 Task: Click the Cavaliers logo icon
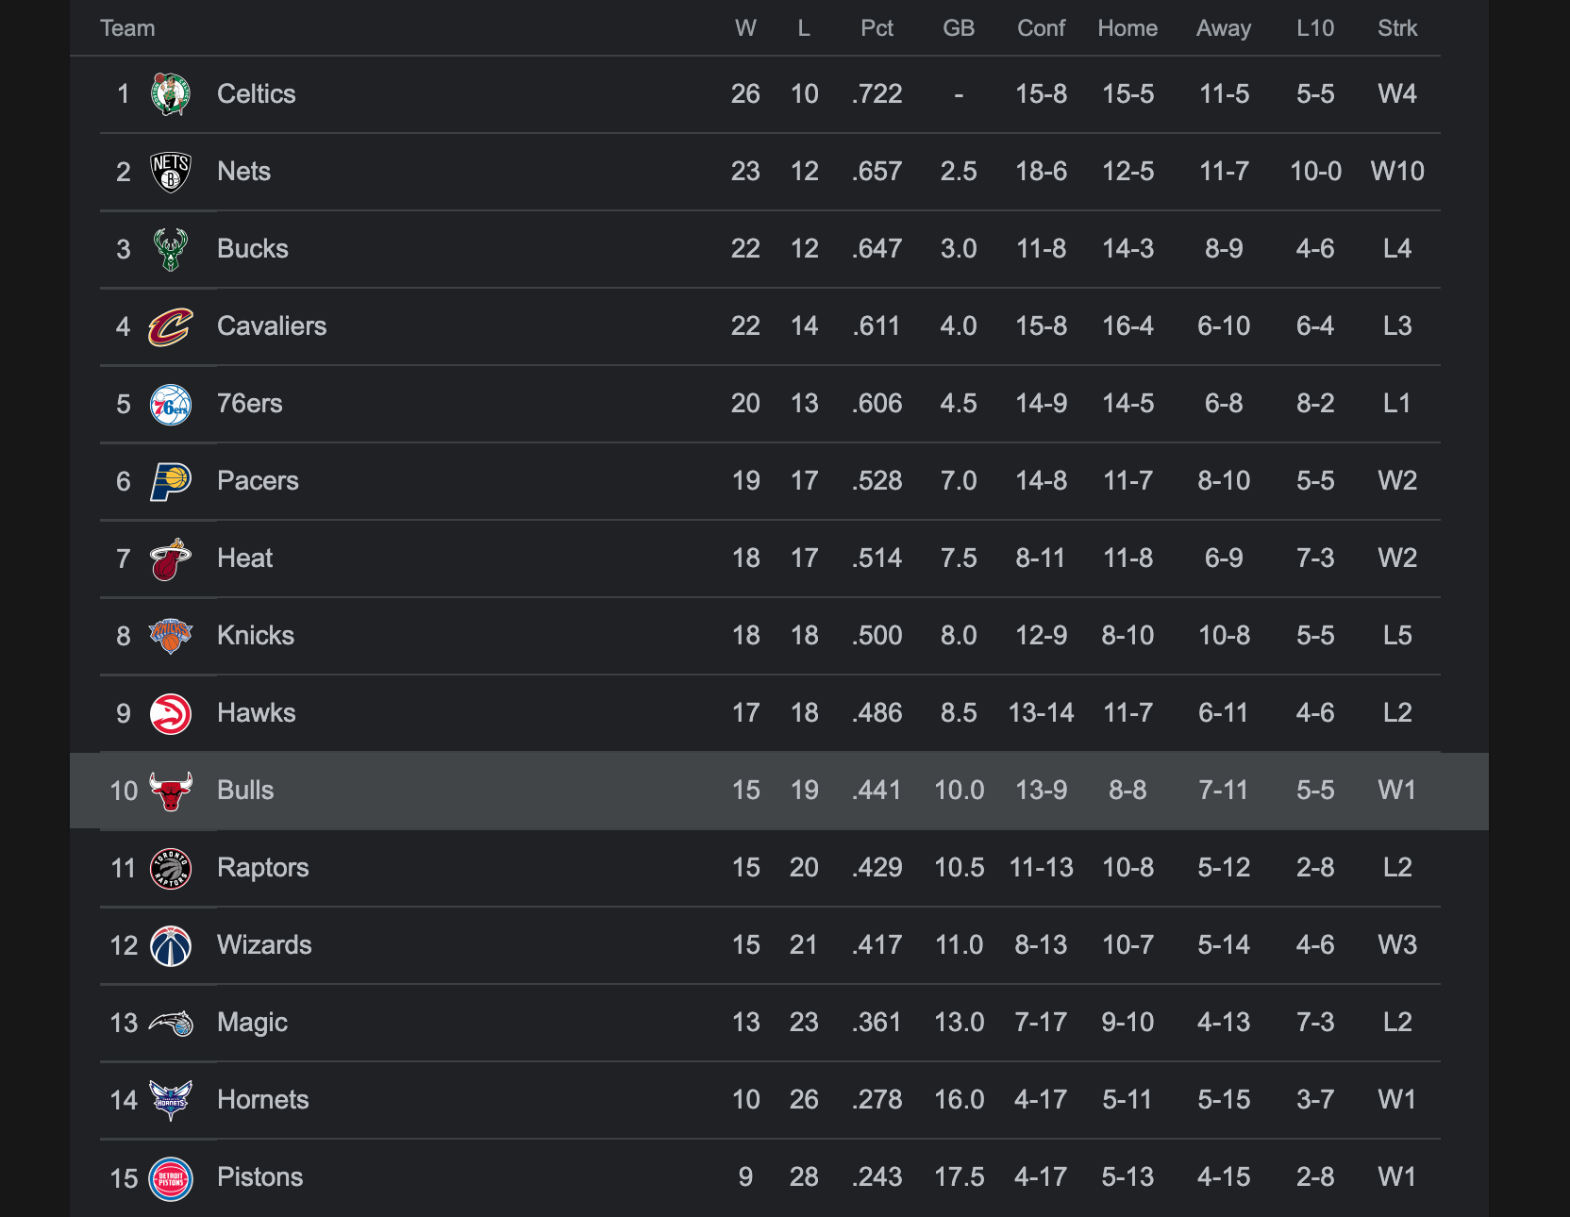[x=171, y=326]
